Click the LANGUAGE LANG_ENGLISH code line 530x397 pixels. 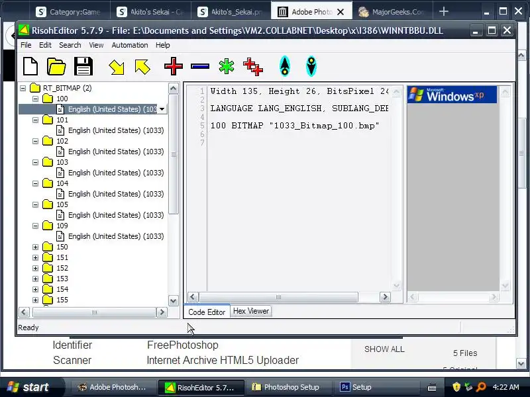(299, 109)
